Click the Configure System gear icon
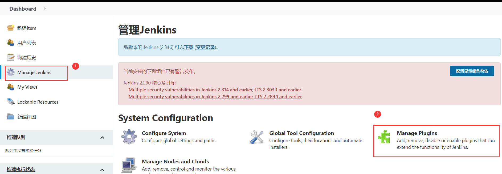 (129, 137)
